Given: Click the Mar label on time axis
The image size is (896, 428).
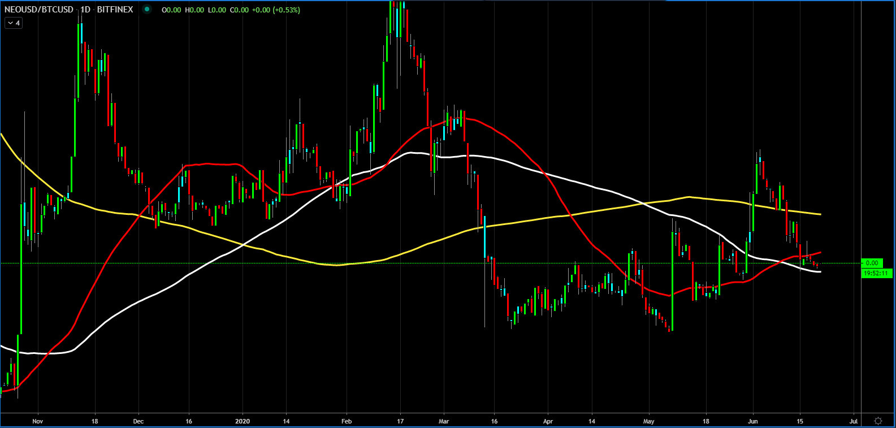Looking at the screenshot, I should [x=444, y=421].
